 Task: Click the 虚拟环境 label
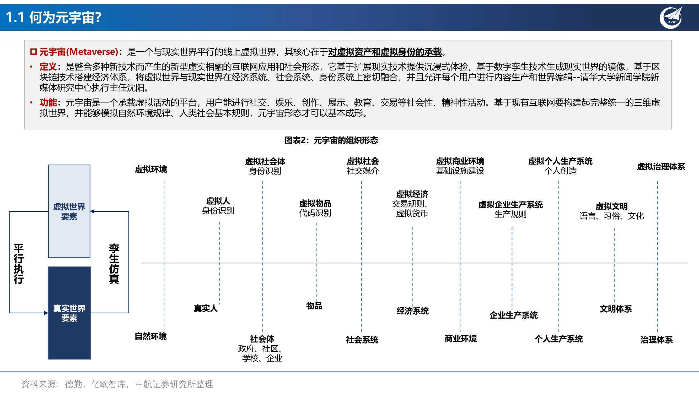point(151,169)
